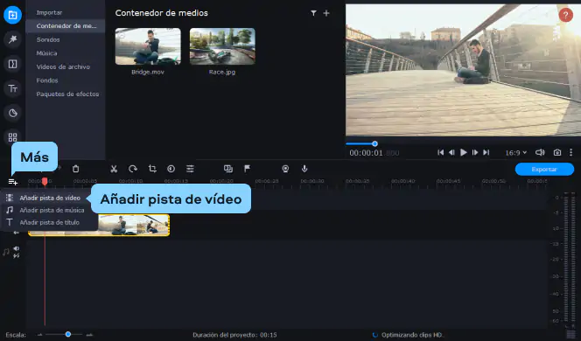Add a marker with flag icon
581x341 pixels.
247,169
